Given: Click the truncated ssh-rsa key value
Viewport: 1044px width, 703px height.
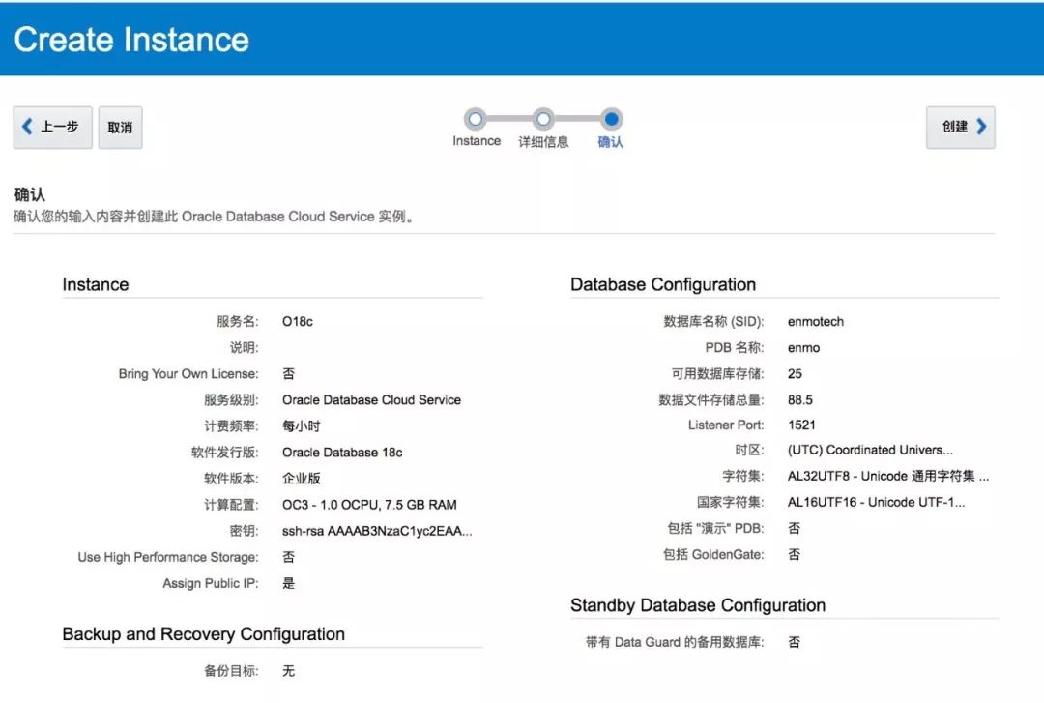Looking at the screenshot, I should coord(377,531).
